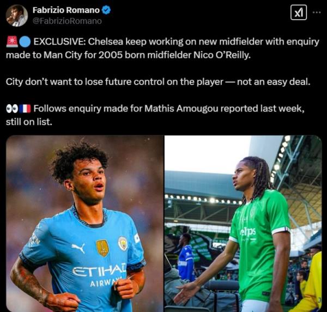The image size is (327, 312).
Task: Open the left photo with sky blue jersey
Action: tap(84, 224)
